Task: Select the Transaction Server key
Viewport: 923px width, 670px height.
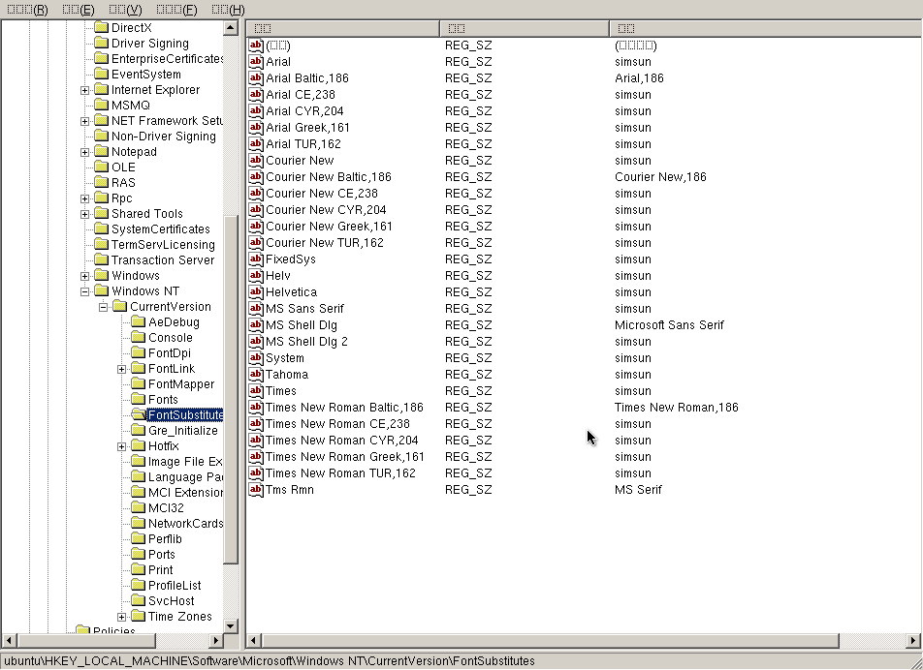Action: 163,259
